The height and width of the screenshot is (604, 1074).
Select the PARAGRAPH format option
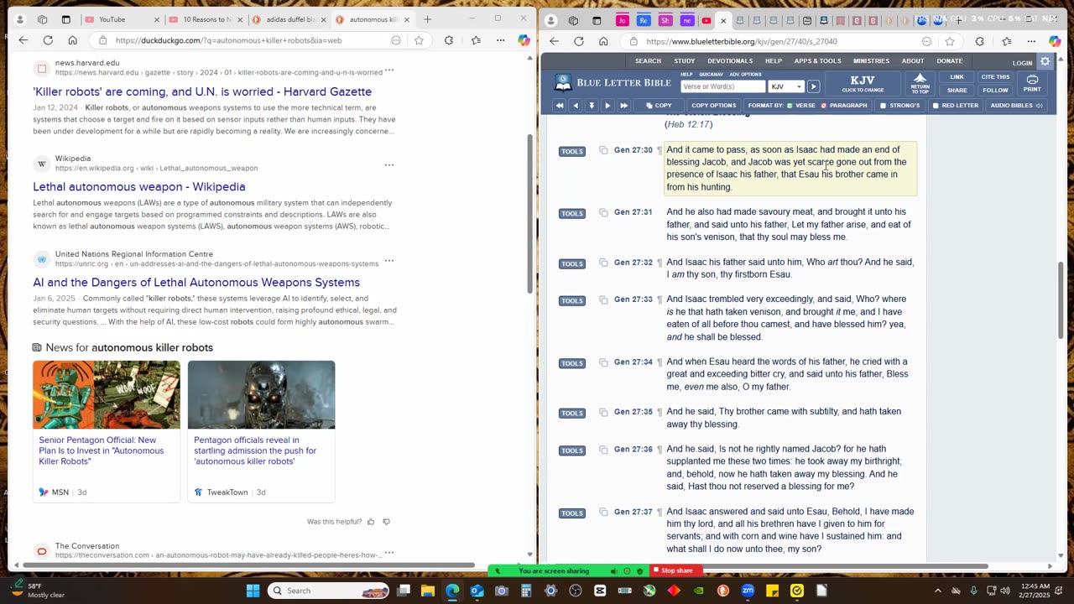click(843, 106)
